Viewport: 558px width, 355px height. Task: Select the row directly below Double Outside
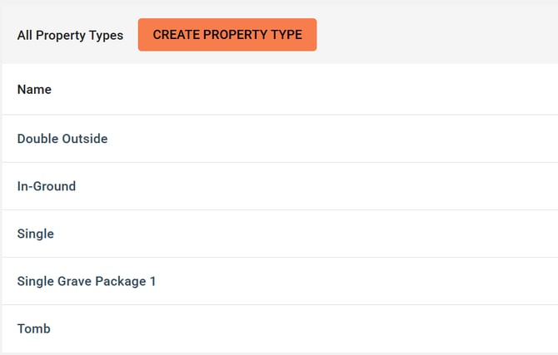pos(47,186)
